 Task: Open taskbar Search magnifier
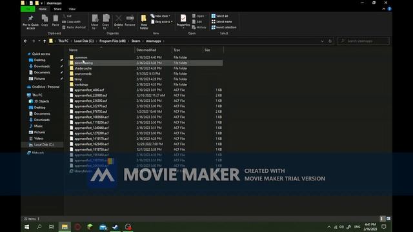39,227
